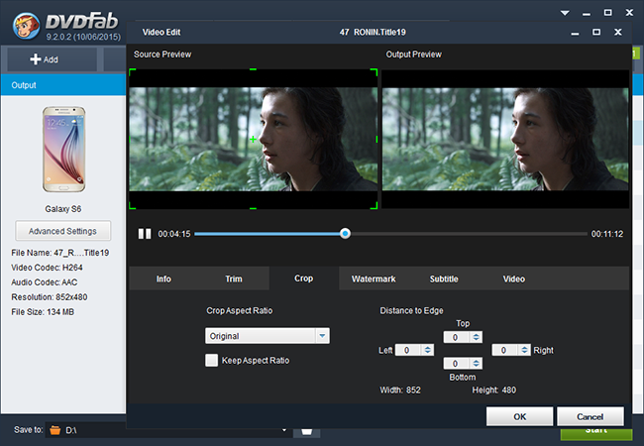Open Advanced Settings in DVDFab window
Screen dimensions: 644x446
pos(62,231)
